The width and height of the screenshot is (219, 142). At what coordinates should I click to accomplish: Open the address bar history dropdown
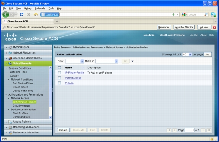pos(177,14)
